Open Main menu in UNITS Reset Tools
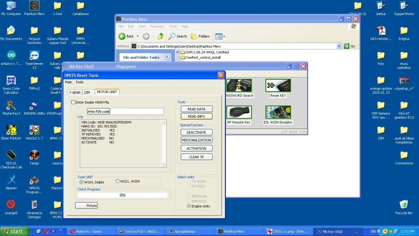 [x=69, y=82]
